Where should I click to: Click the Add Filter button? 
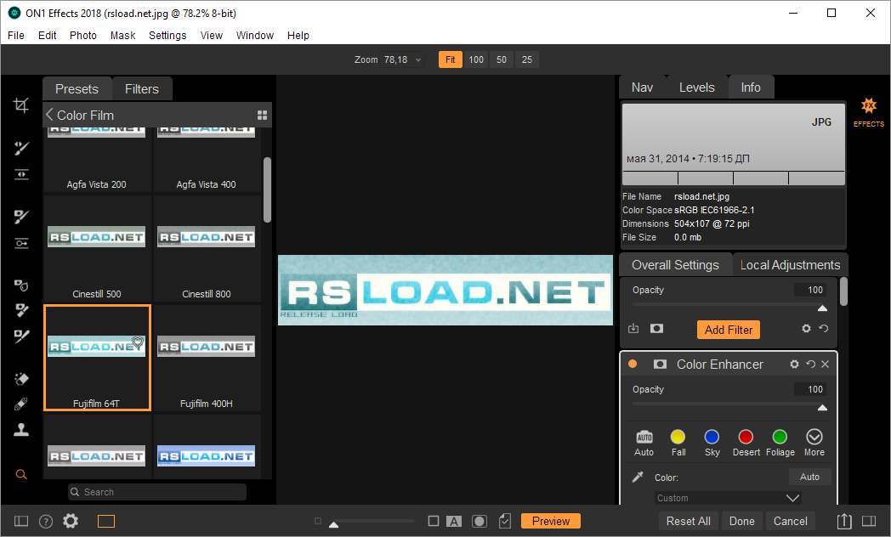(729, 330)
